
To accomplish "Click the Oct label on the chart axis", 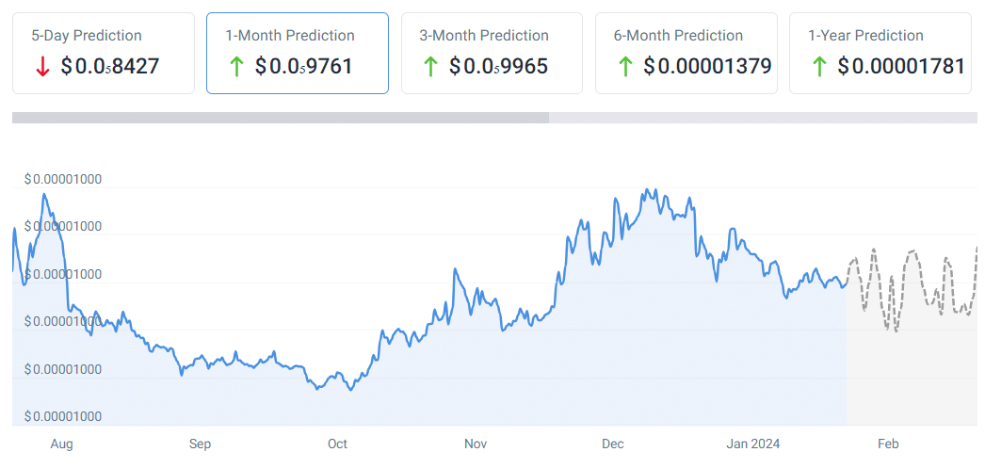I will 337,444.
